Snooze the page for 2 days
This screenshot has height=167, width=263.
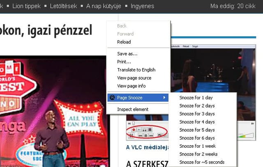click(x=197, y=106)
